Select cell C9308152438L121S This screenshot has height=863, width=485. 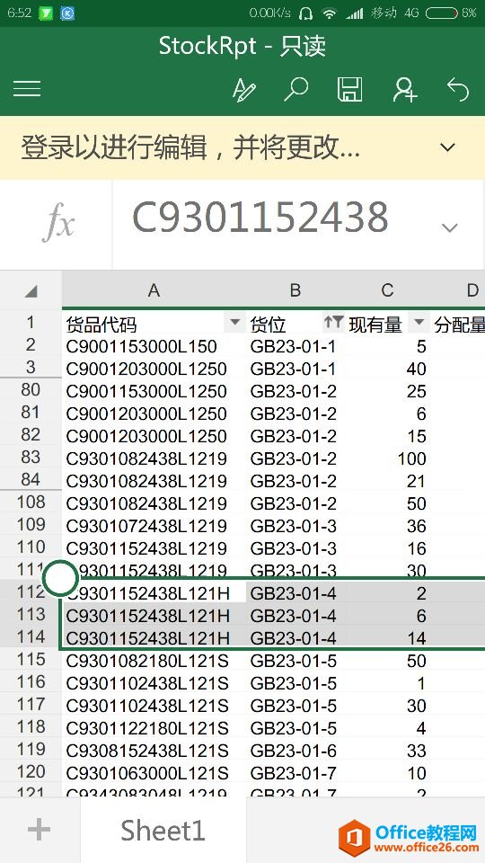pyautogui.click(x=154, y=752)
